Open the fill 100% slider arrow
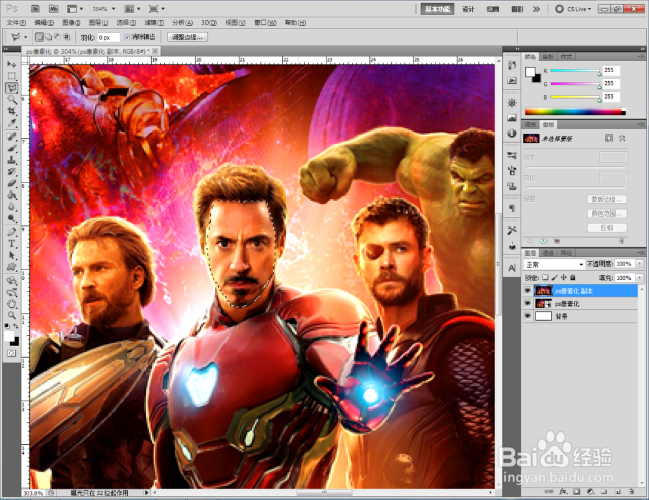This screenshot has height=500, width=649. pyautogui.click(x=640, y=277)
